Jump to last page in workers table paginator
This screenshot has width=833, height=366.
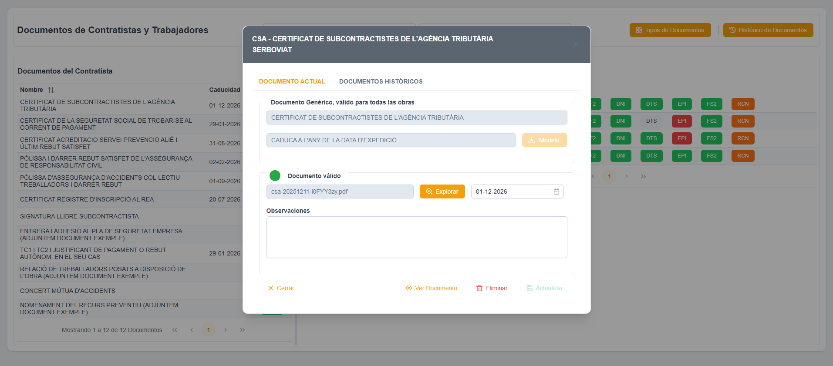[x=643, y=176]
